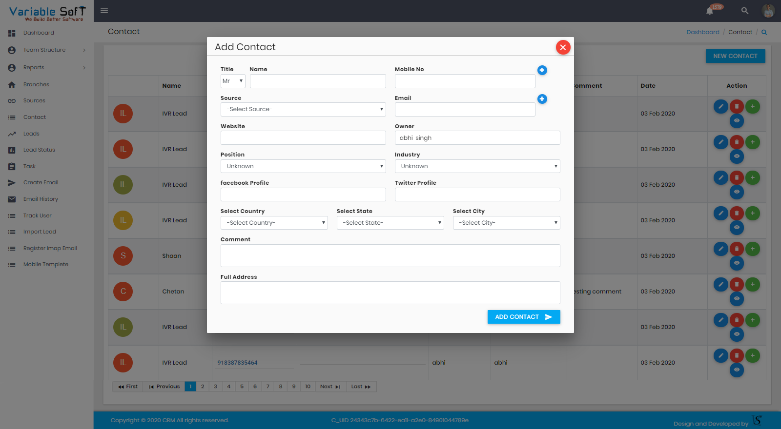Open Leads in the sidebar
This screenshot has height=429, width=781.
tap(31, 134)
